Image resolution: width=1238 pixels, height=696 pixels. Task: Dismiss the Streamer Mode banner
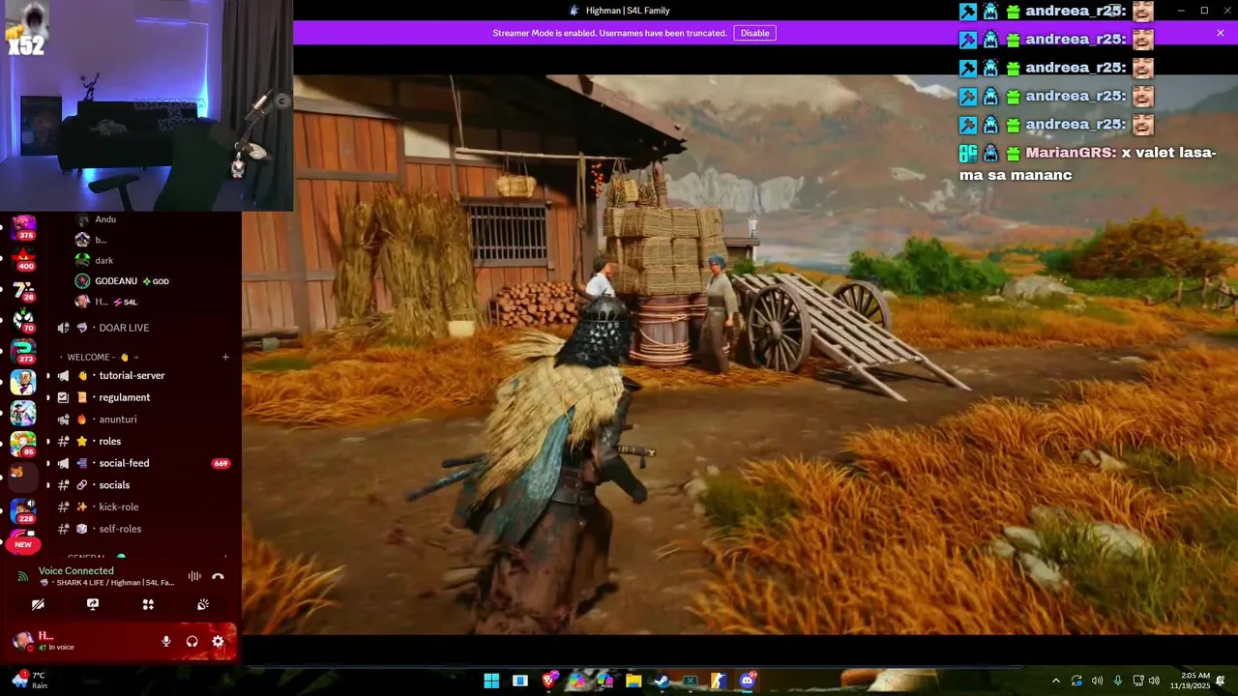coord(1221,33)
